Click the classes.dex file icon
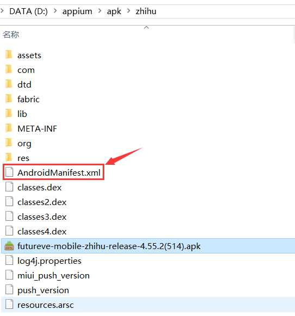 [9, 187]
